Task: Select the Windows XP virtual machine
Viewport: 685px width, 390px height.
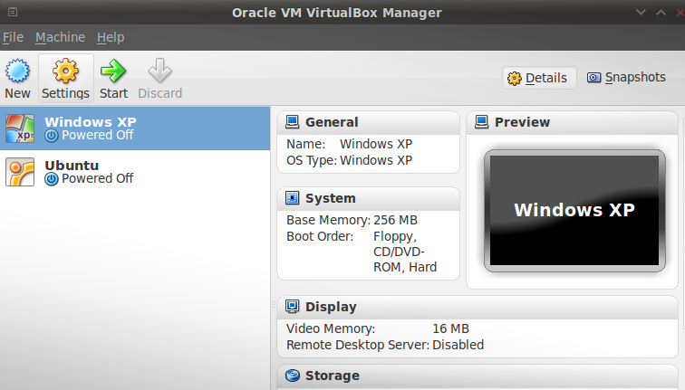Action: pyautogui.click(x=135, y=128)
